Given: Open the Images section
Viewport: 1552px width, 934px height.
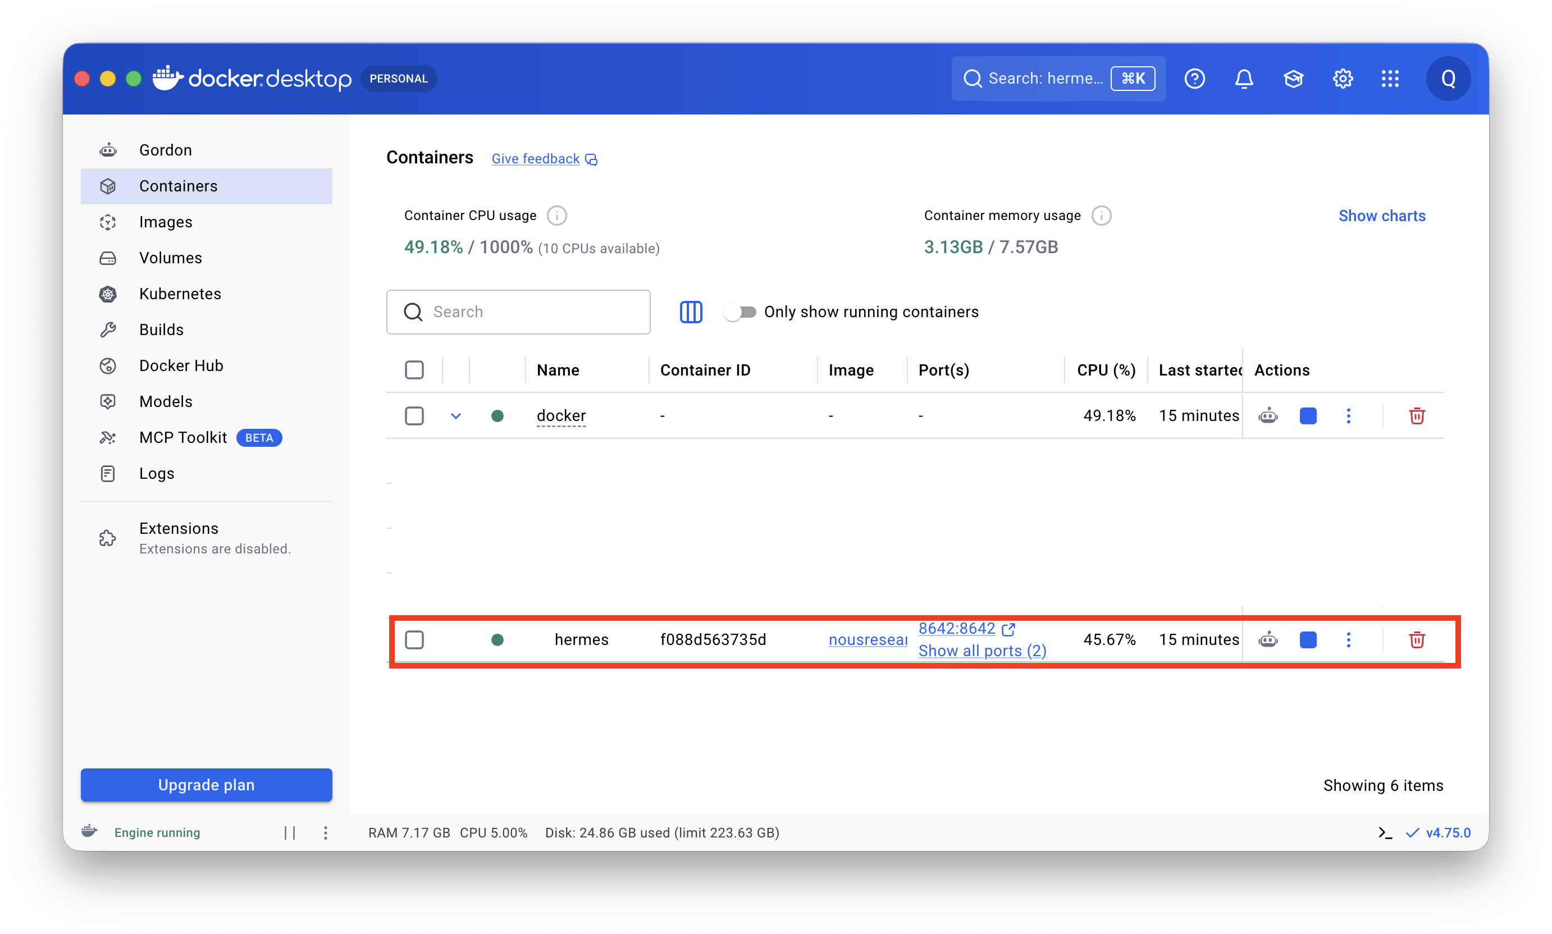Looking at the screenshot, I should [206, 222].
